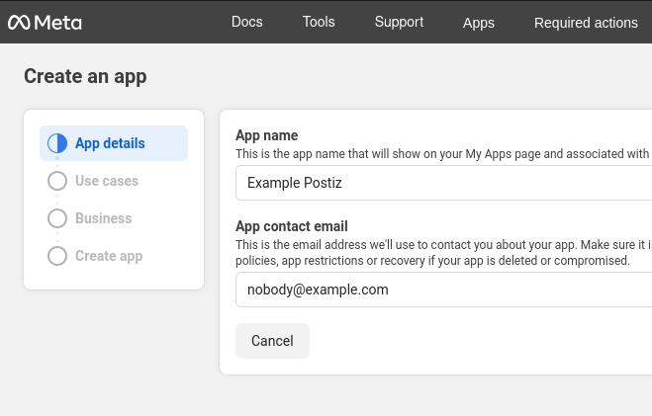The height and width of the screenshot is (416, 652).
Task: Open Apps from the top navigation
Action: (x=478, y=22)
